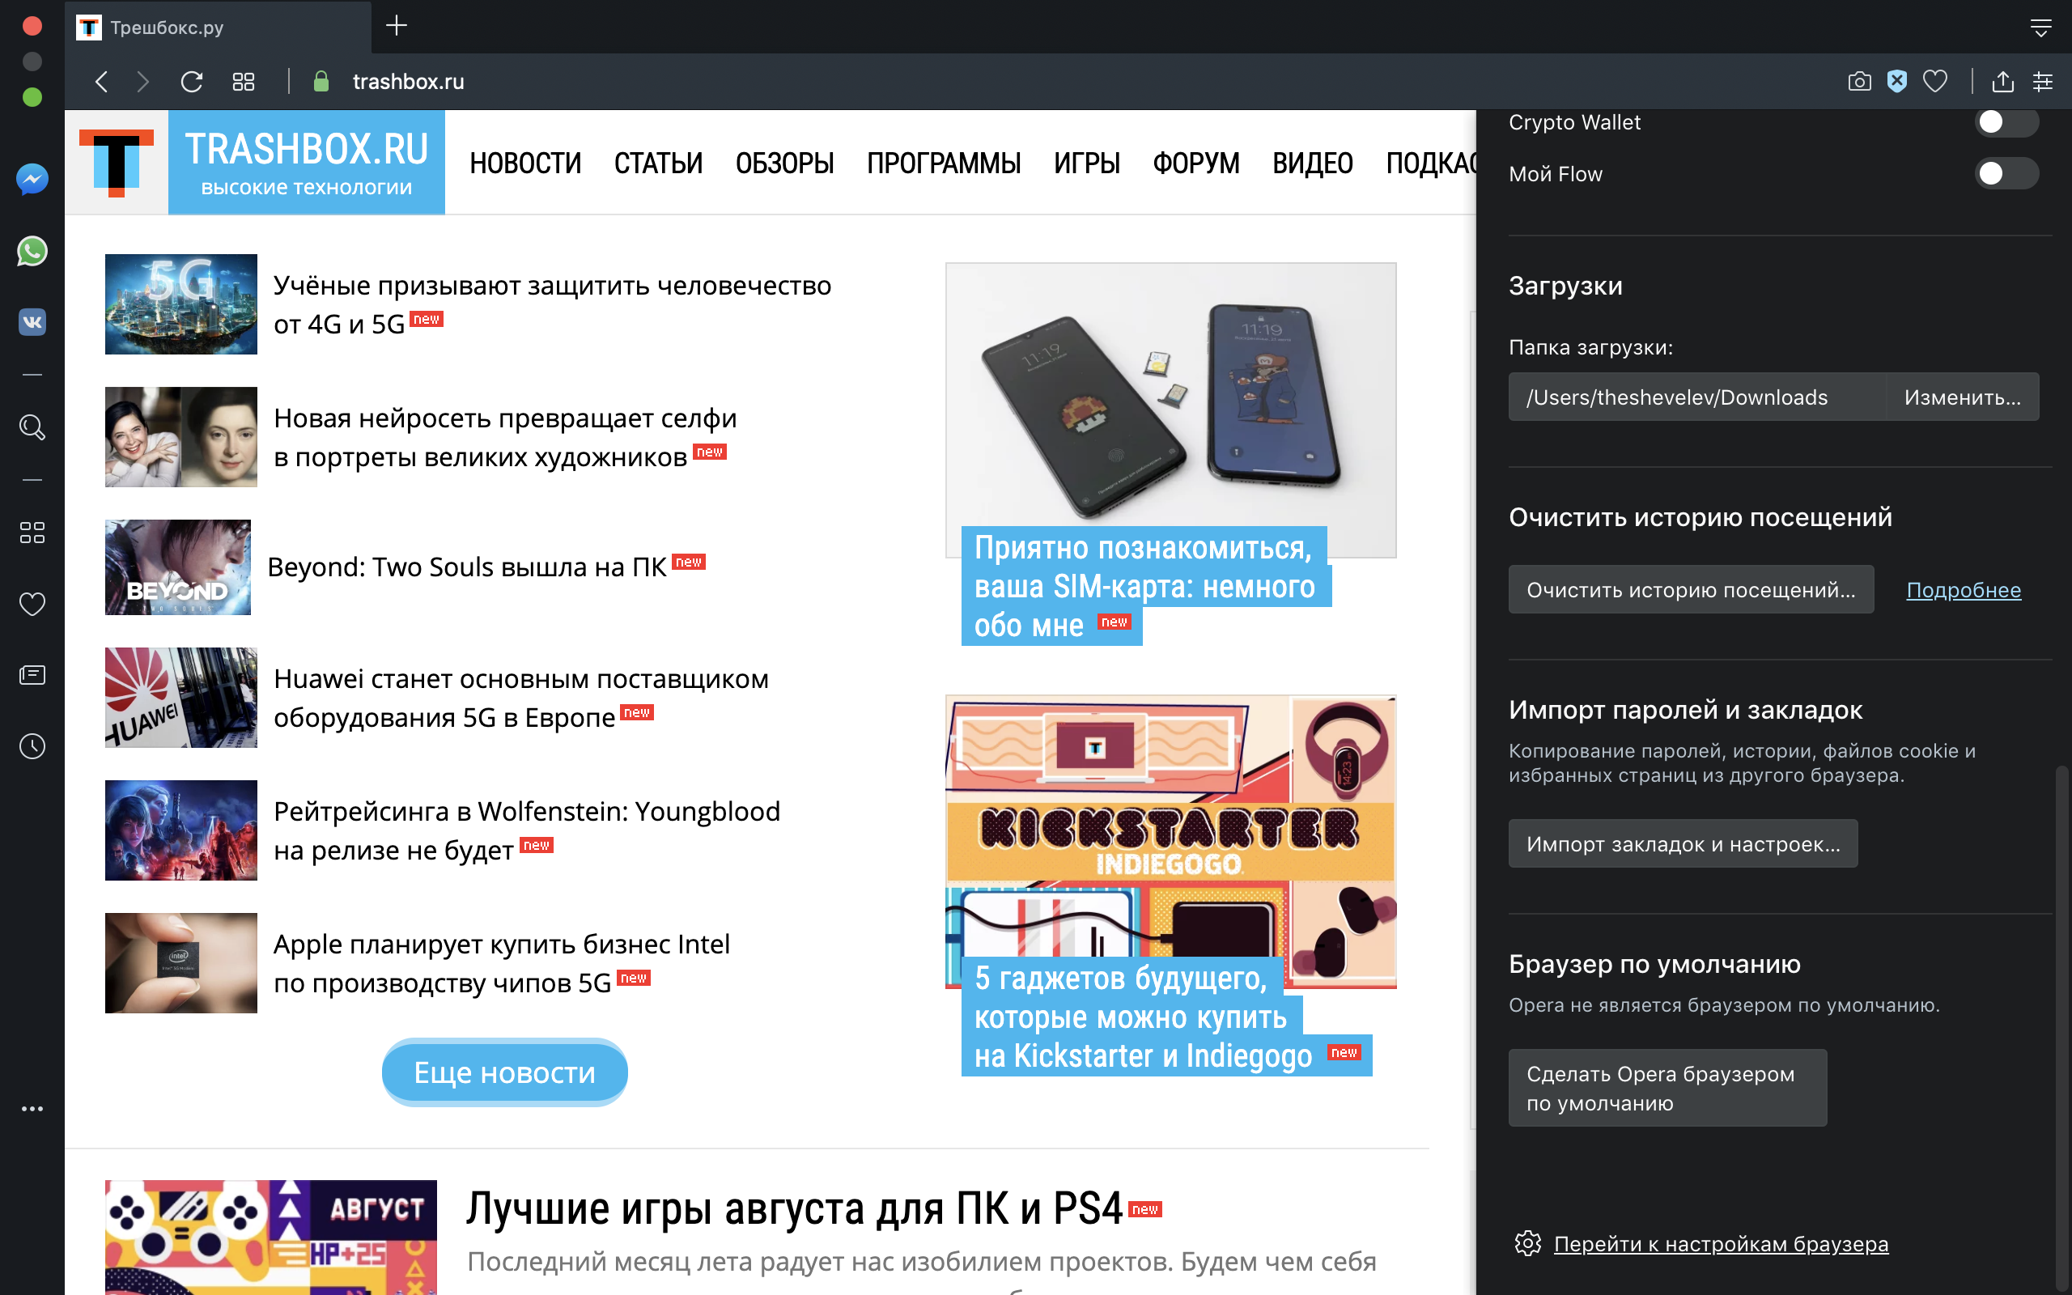The width and height of the screenshot is (2072, 1295).
Task: Open WhatsApp in the sidebar
Action: (32, 251)
